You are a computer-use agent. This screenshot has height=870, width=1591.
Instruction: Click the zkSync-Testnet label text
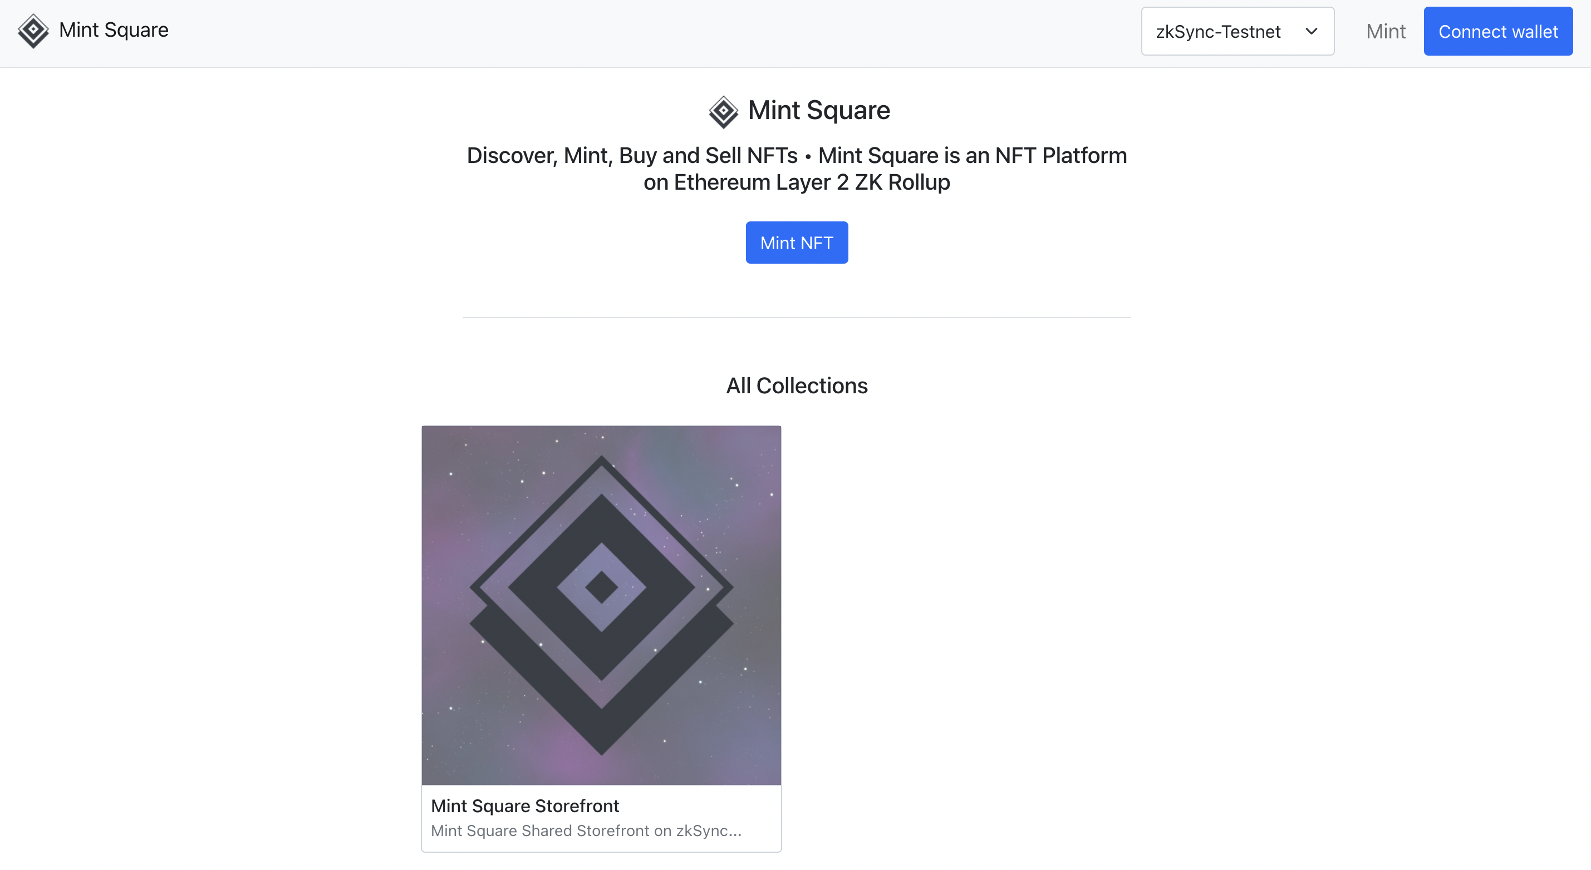(1218, 32)
